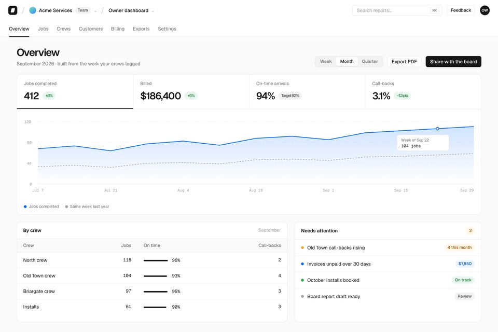
Task: Open Board report draft ready item
Action: tap(388, 296)
